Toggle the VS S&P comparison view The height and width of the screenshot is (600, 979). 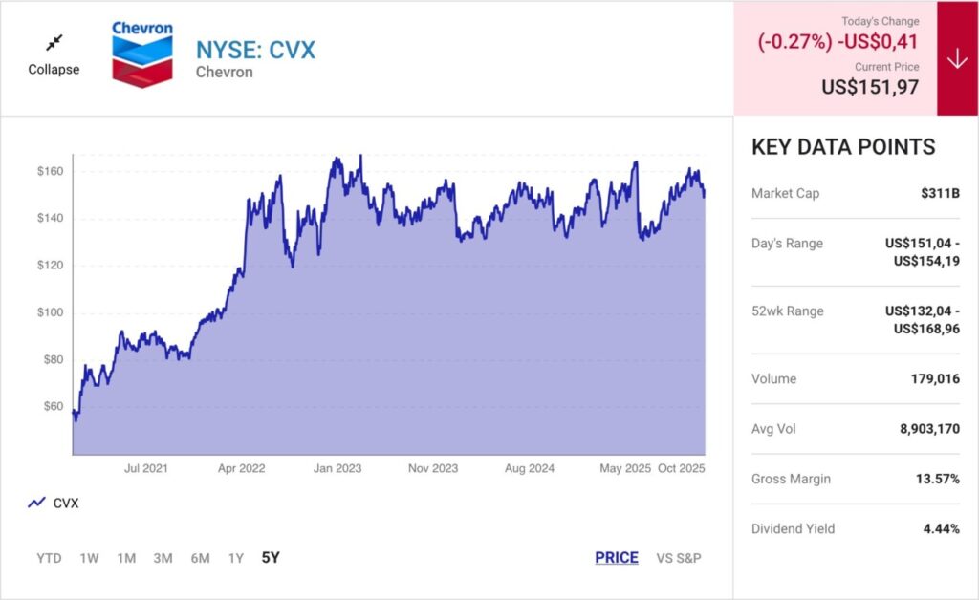[x=679, y=558]
